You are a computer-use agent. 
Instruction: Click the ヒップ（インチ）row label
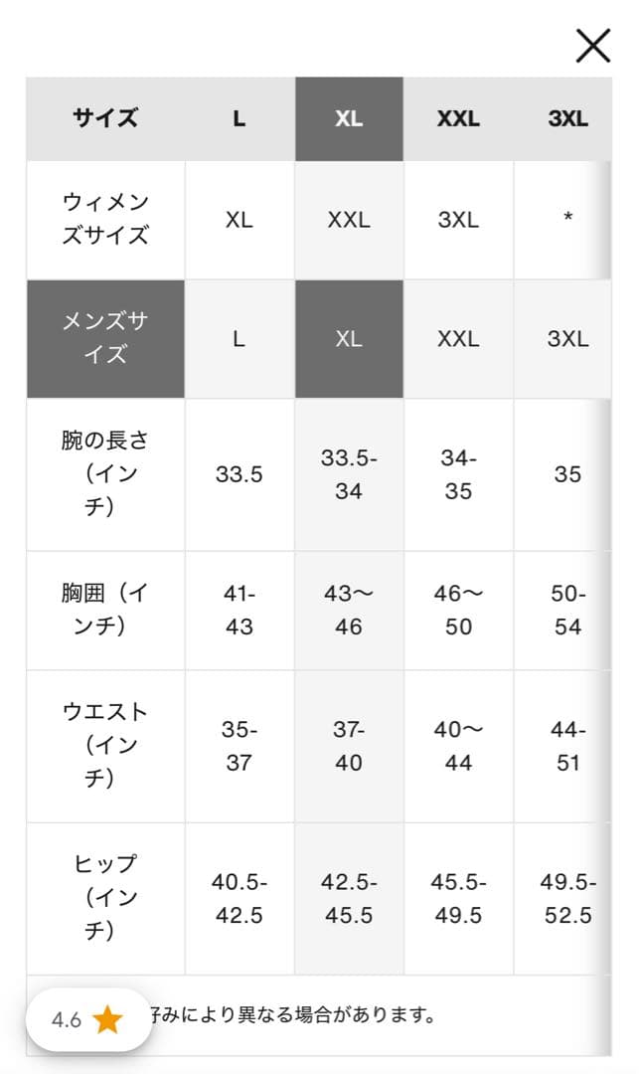[103, 895]
